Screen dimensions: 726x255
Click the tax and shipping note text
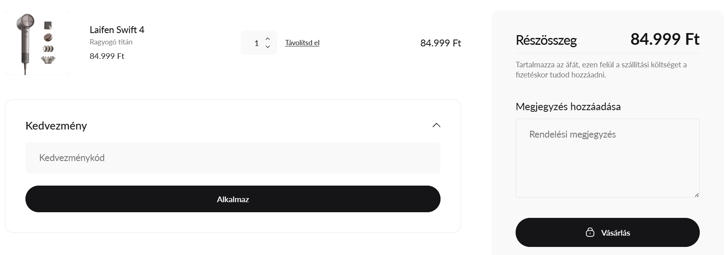(601, 70)
